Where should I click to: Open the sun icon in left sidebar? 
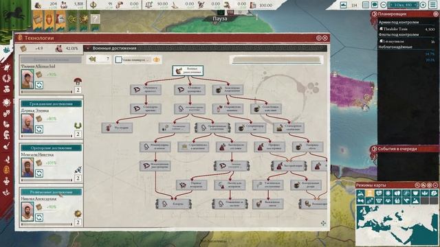click(6, 102)
